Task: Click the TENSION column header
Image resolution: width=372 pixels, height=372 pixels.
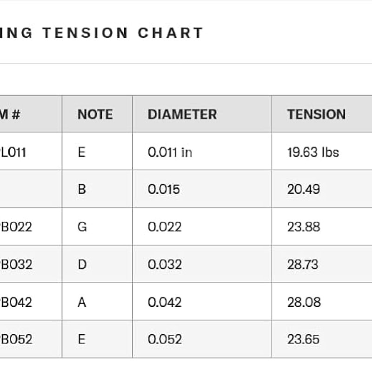Action: pos(317,114)
